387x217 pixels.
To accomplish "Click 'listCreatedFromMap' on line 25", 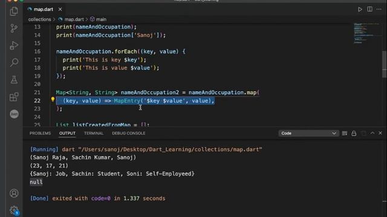I will point(101,125).
